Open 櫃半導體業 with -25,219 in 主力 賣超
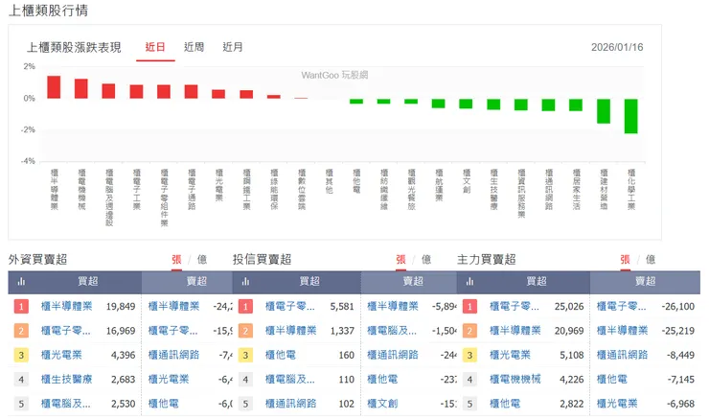 tap(622, 331)
